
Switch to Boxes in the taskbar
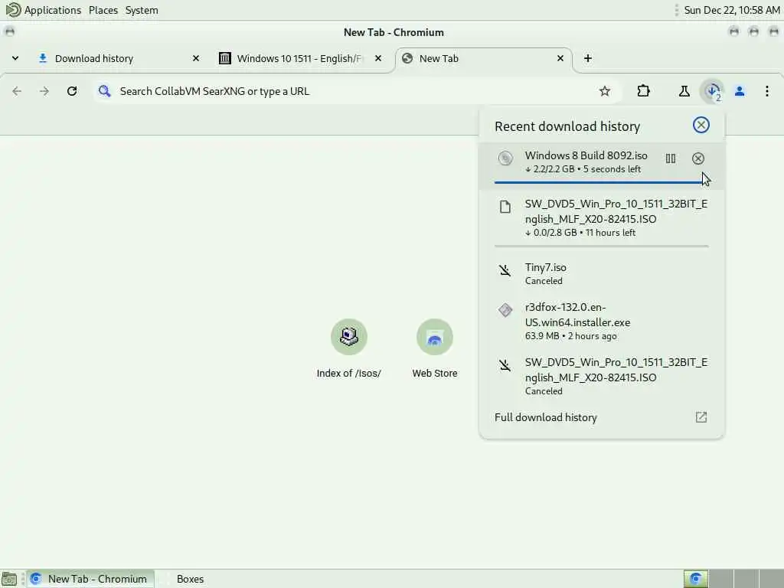[190, 579]
